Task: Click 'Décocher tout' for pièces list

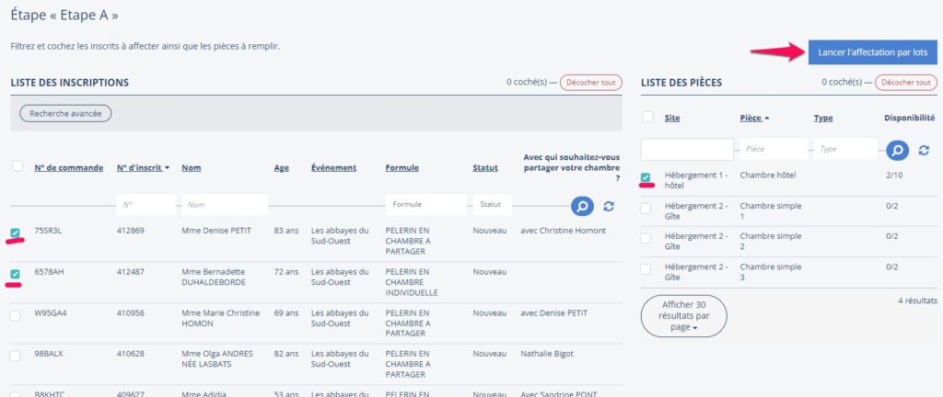Action: tap(906, 83)
